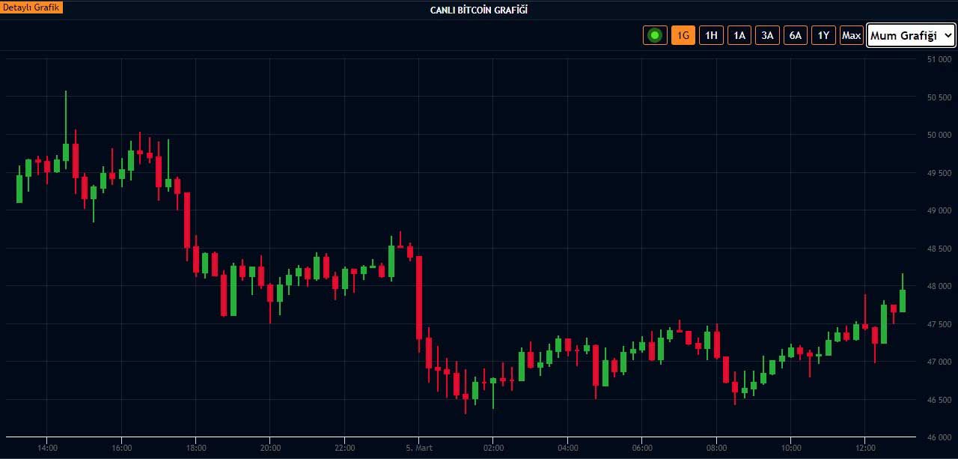The width and height of the screenshot is (958, 459).
Task: Click the 50 500 price axis label
Action: coord(939,97)
